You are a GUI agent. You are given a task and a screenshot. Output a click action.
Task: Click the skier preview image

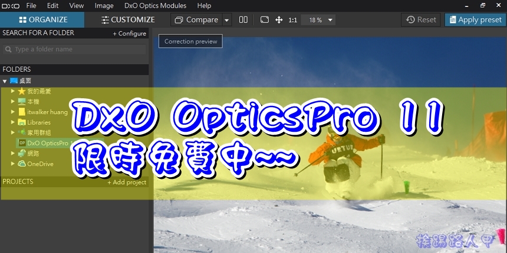330,145
